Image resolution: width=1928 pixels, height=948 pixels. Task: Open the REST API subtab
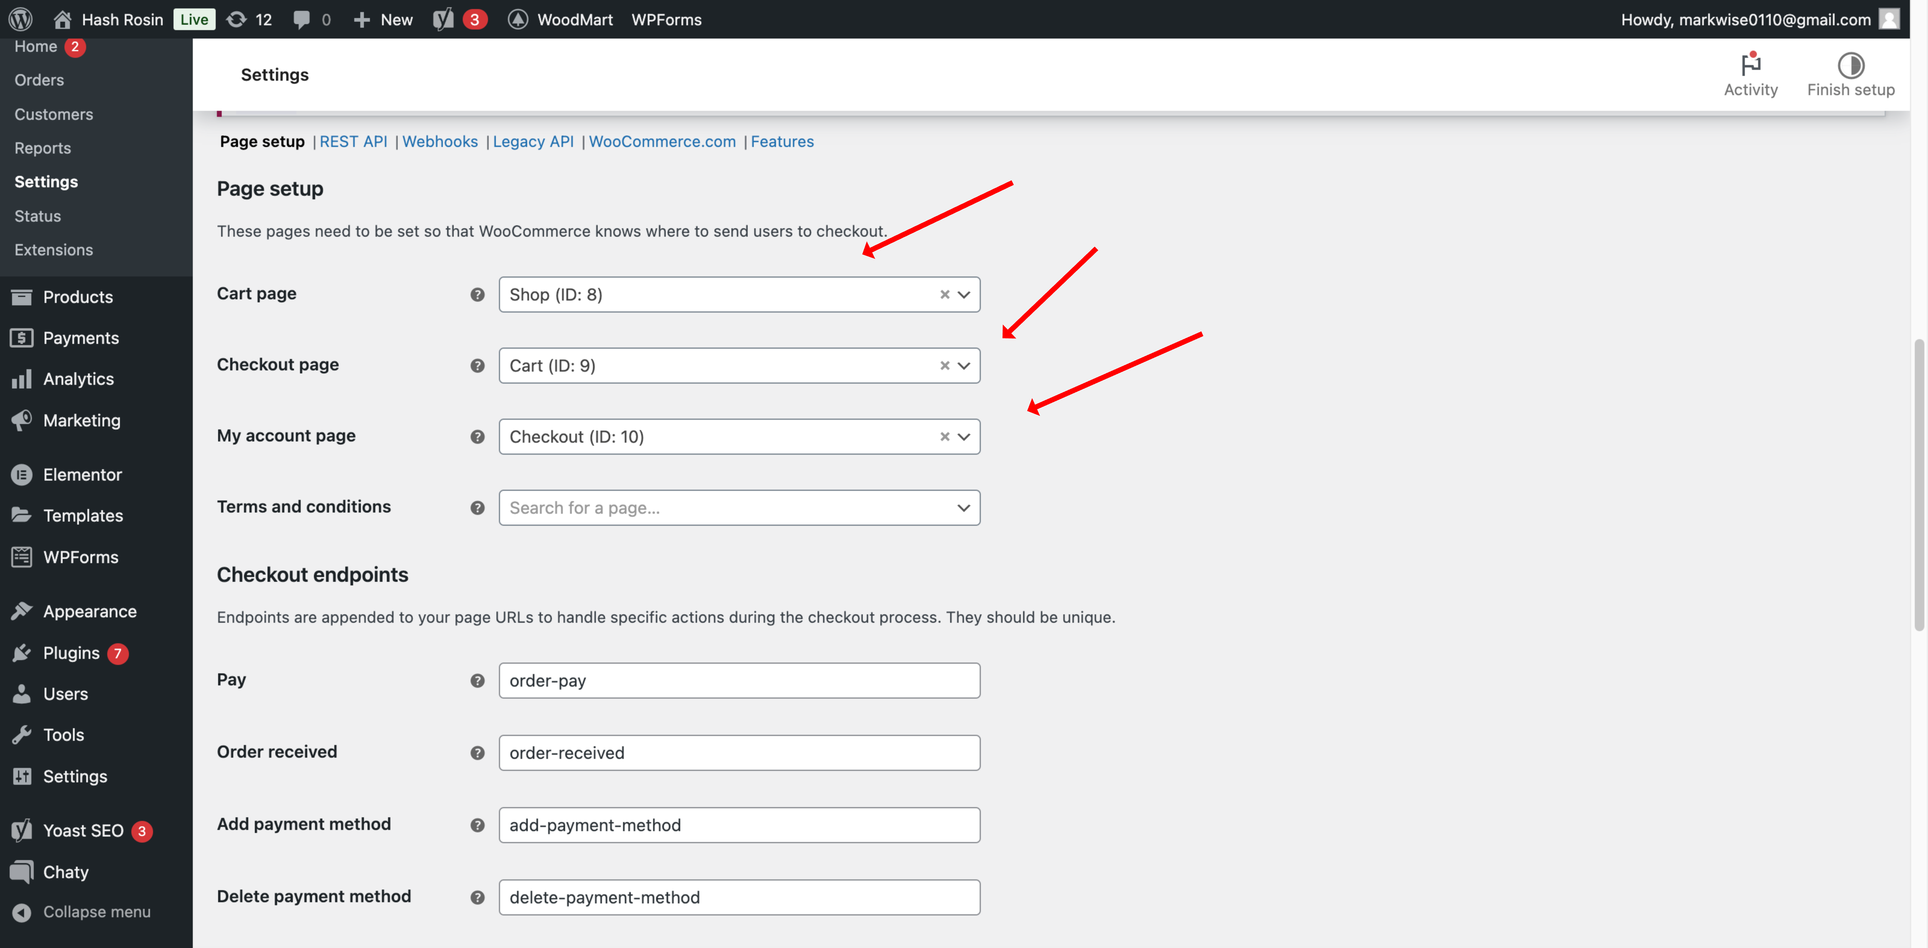tap(353, 142)
